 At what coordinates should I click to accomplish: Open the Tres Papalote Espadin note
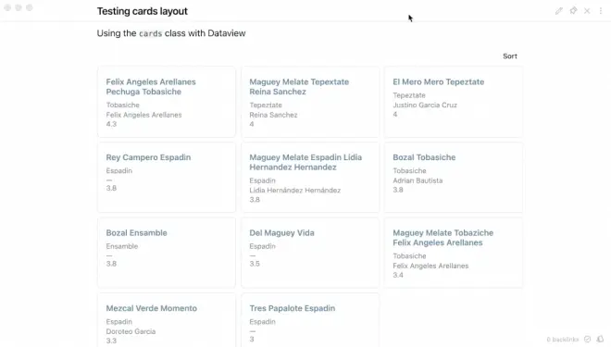point(293,308)
